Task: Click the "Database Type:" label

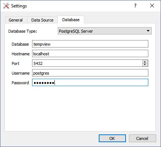Action: click(23, 31)
